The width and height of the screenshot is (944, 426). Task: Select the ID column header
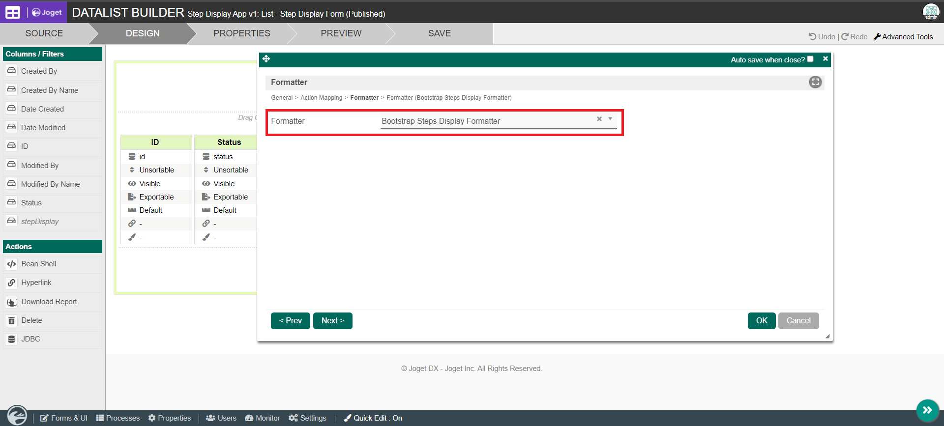[156, 142]
